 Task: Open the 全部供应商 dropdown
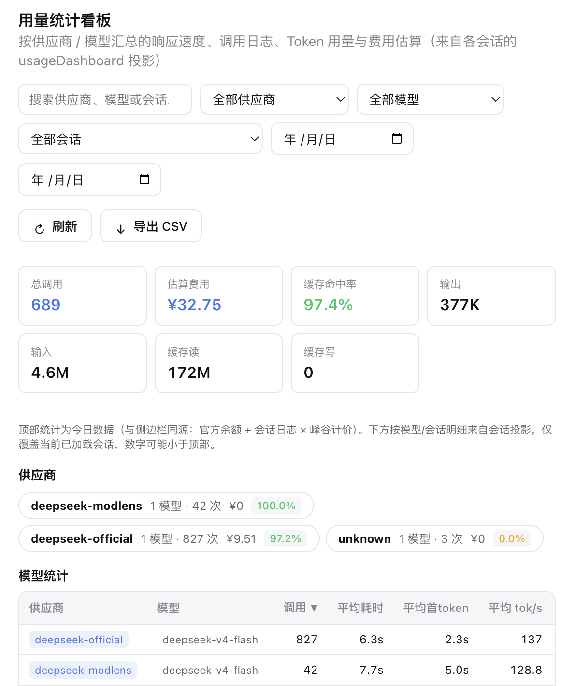coord(274,99)
